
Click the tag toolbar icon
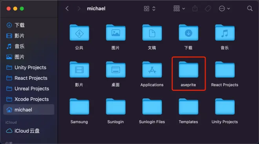point(208,9)
